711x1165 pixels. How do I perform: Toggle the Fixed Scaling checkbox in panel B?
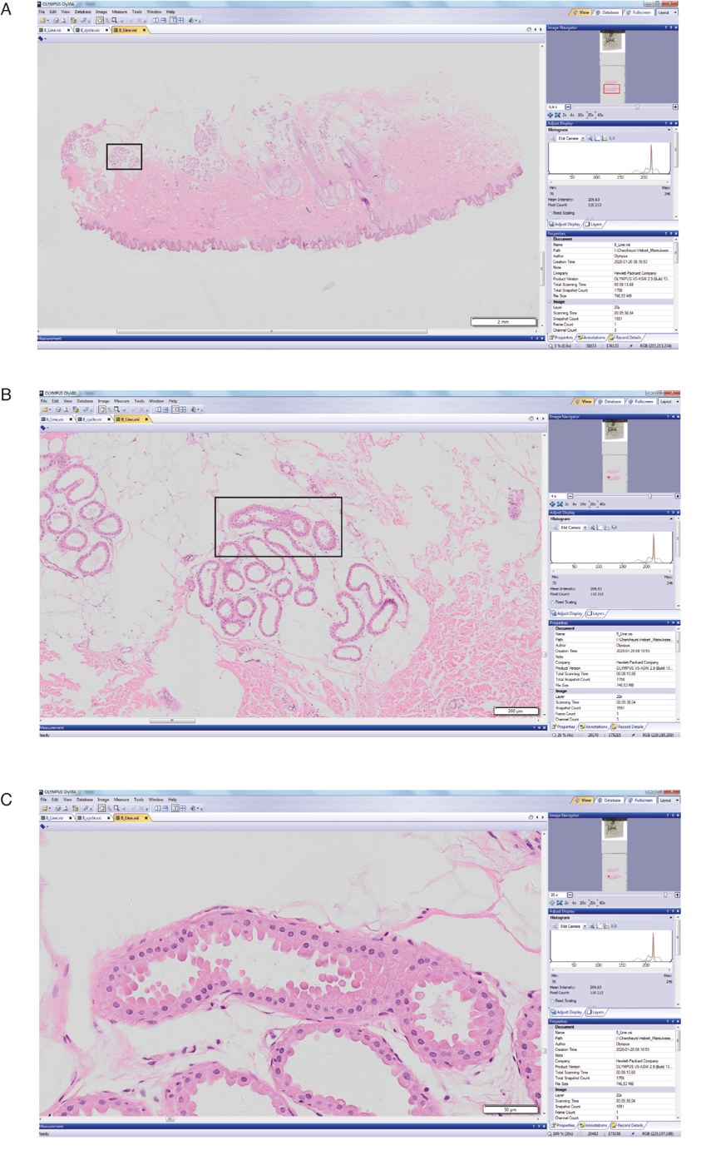(553, 602)
